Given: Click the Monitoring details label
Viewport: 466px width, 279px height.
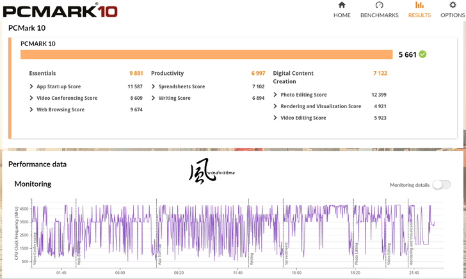Looking at the screenshot, I should click(x=410, y=185).
